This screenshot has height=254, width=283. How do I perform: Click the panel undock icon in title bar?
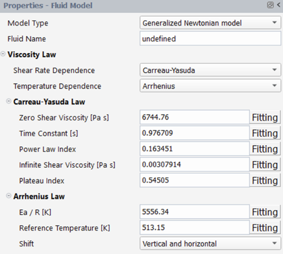[270, 5]
